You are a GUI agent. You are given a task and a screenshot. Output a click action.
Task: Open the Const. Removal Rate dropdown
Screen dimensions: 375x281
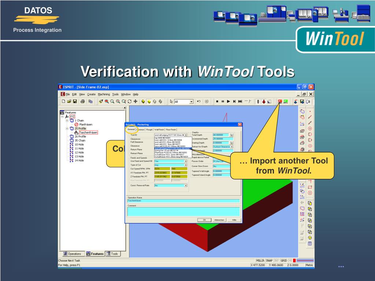pos(186,186)
